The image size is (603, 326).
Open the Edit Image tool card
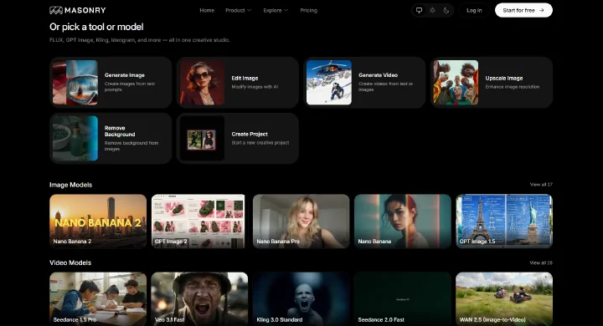(x=237, y=82)
